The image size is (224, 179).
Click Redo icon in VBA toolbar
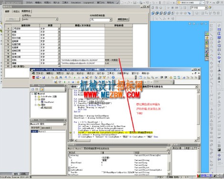point(70,78)
